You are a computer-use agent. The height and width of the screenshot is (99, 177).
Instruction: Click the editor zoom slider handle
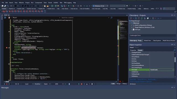(69, 84)
